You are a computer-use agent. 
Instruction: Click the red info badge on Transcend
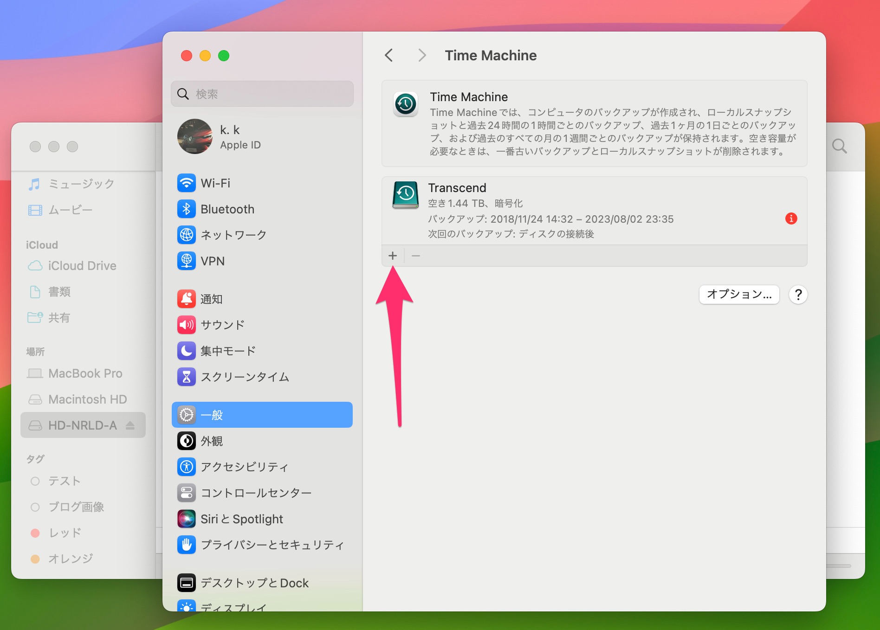791,219
